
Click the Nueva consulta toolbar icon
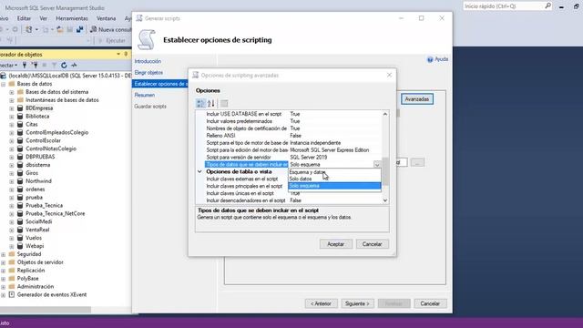tap(93, 29)
